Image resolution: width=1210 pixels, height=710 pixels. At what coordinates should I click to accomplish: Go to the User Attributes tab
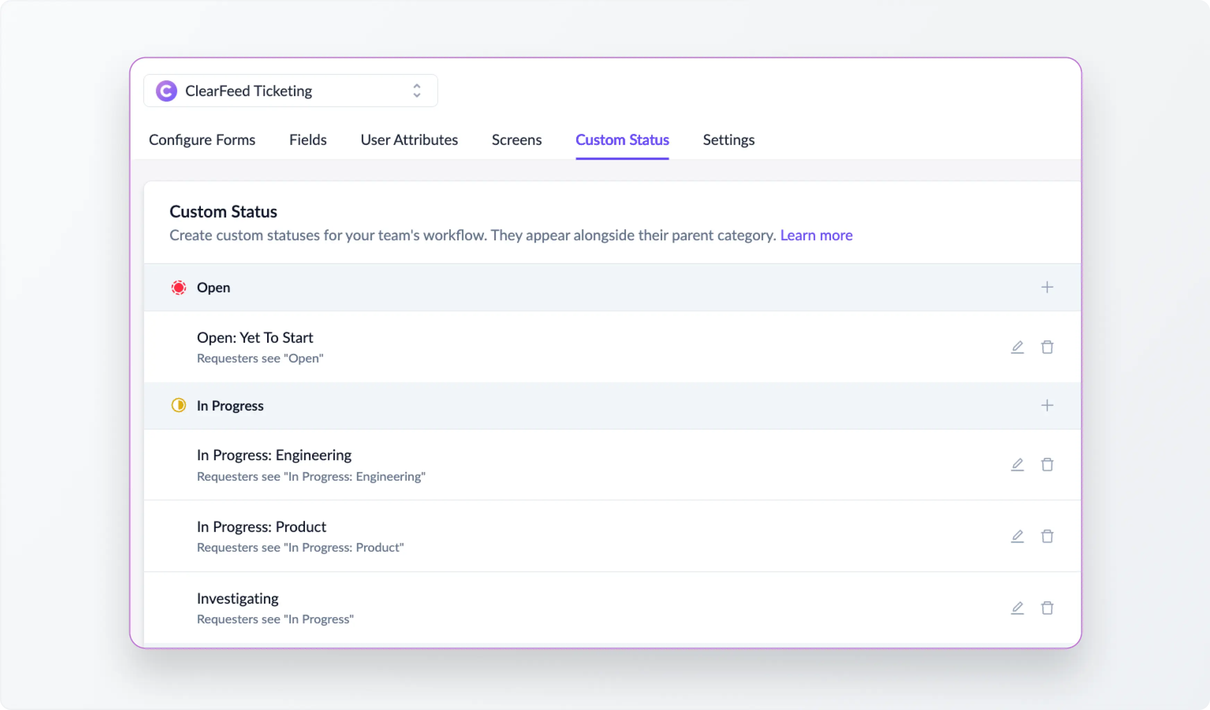click(x=409, y=140)
